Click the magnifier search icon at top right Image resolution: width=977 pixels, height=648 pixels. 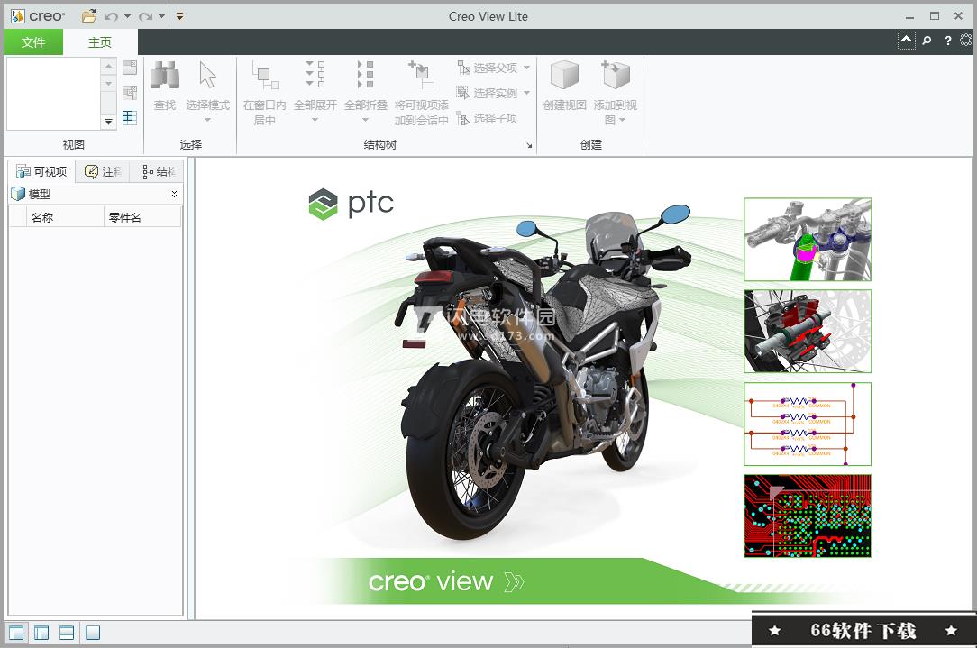tap(927, 41)
